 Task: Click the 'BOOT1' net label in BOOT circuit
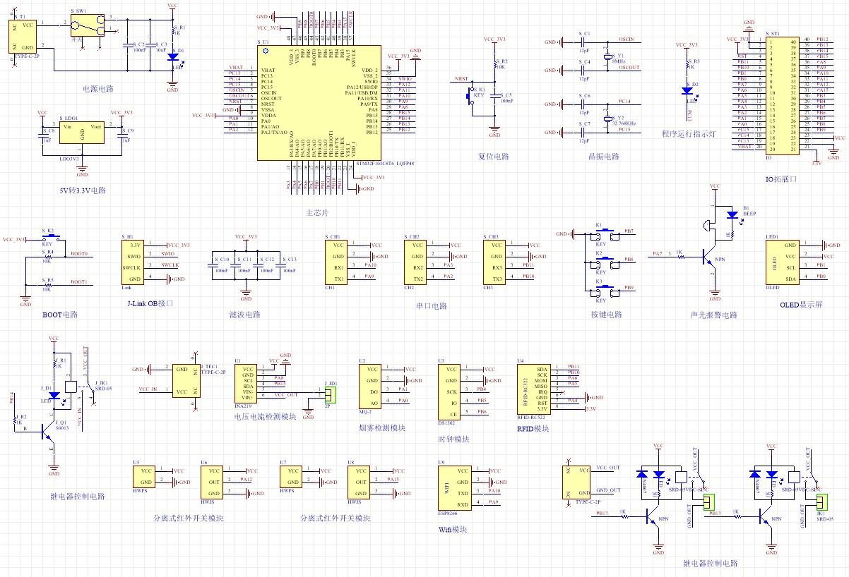(79, 281)
